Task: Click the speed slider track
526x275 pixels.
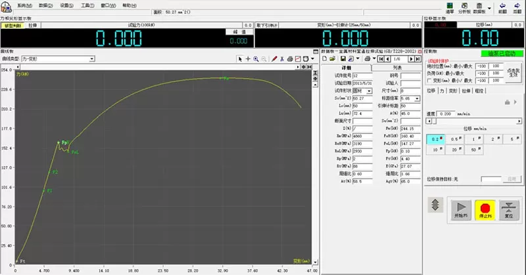Action: coord(473,121)
